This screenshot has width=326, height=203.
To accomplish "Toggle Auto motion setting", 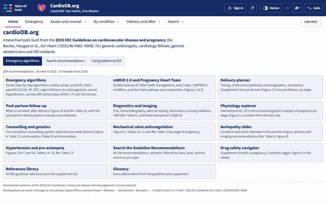I will (313, 8).
